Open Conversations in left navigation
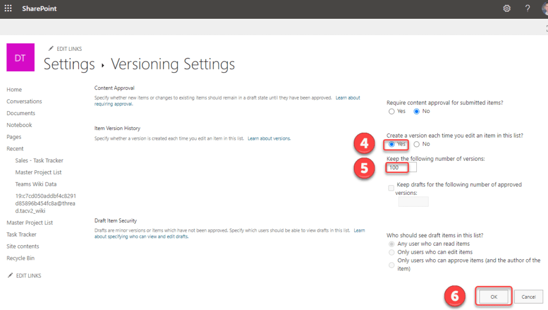 (24, 101)
